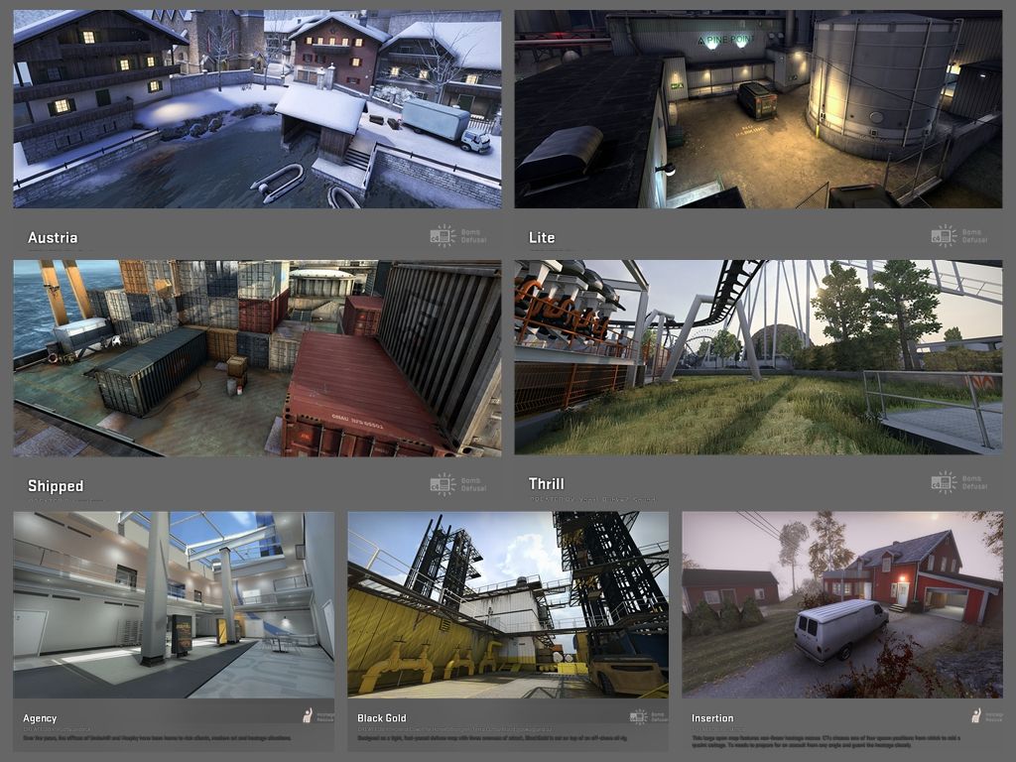
Task: Click the Bomb Defusal icon on Lite card
Action: point(945,236)
